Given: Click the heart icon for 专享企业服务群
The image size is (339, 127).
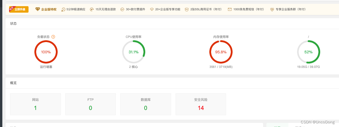Looking at the screenshot, I should (272, 9).
